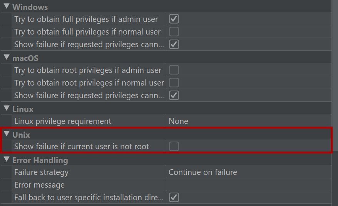Select the Error message property label
338x206 pixels.
coord(39,185)
